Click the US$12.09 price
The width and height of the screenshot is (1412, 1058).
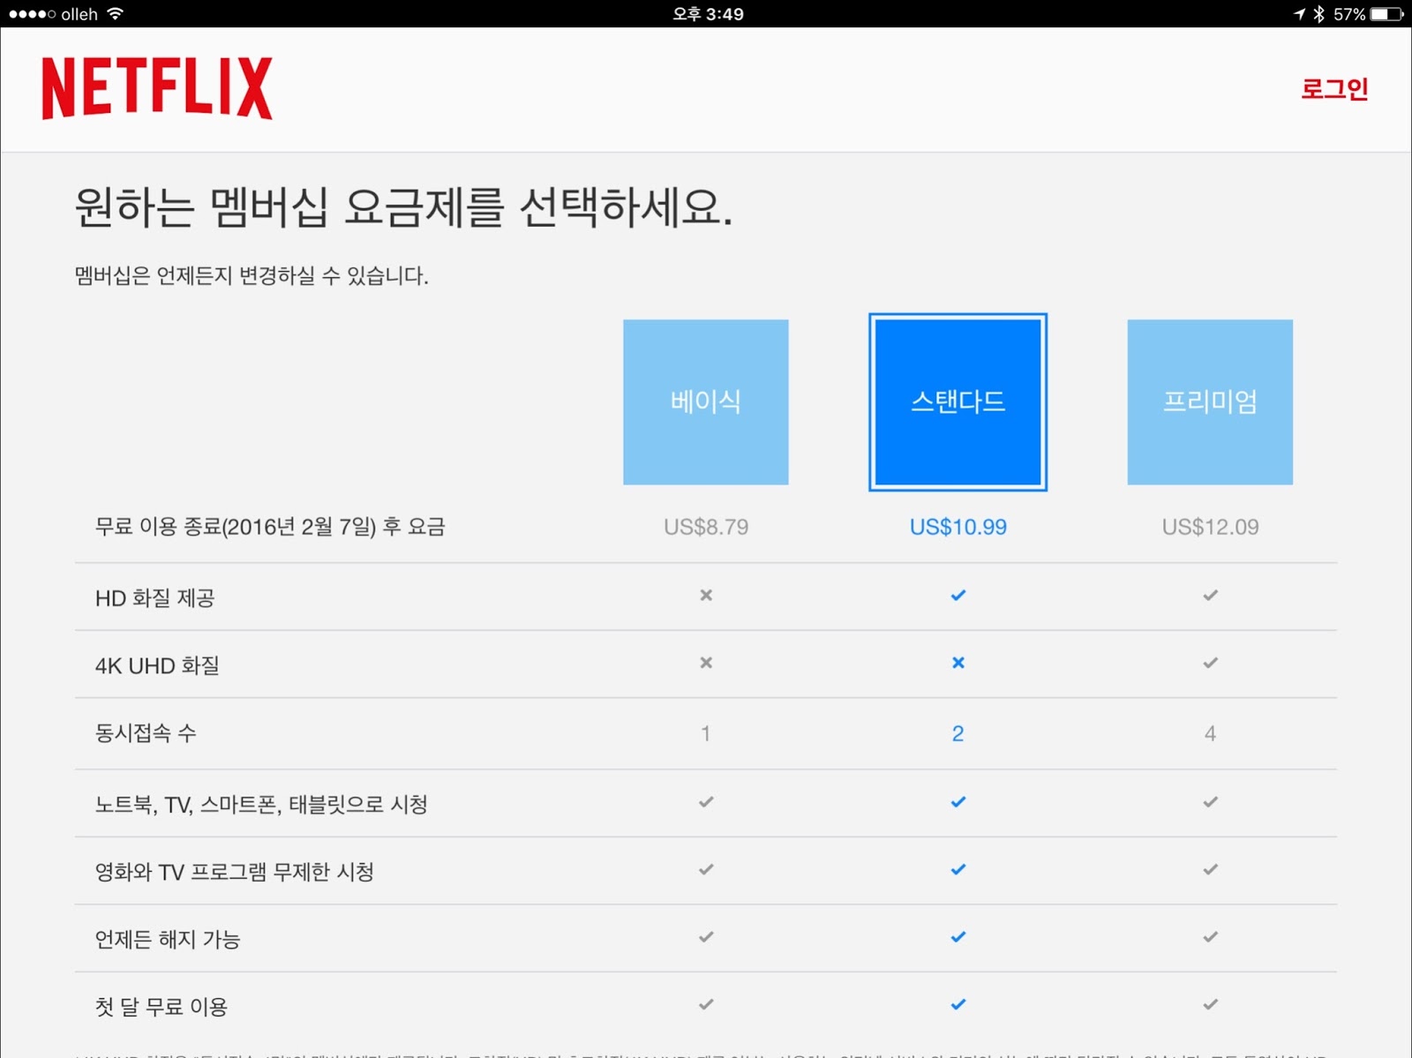[1210, 528]
